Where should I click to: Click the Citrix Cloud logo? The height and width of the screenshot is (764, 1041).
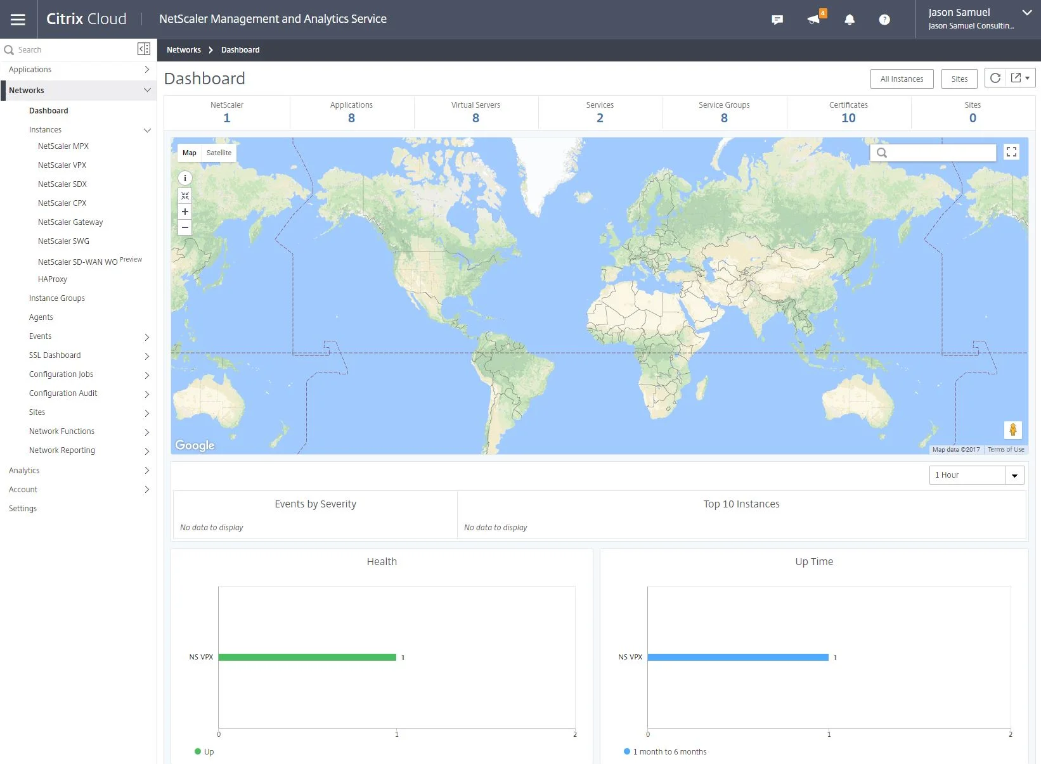(86, 19)
